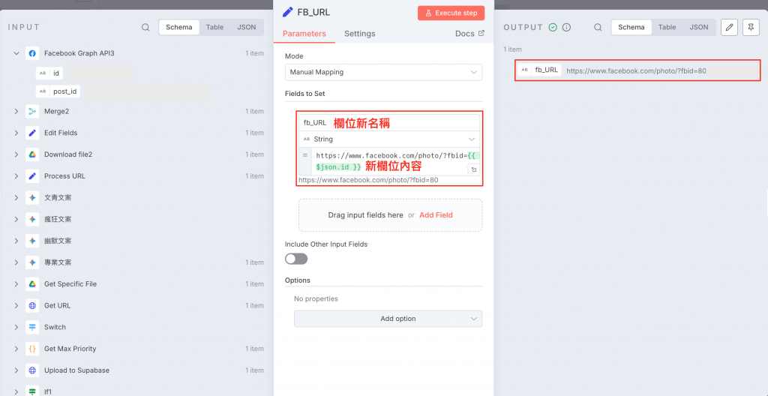Click the Get URL globe icon
The width and height of the screenshot is (768, 396).
coord(32,305)
